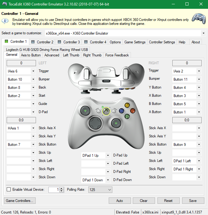The width and height of the screenshot is (208, 215).
Task: Click xinput9_1_0.dll status bar entry
Action: (182, 212)
